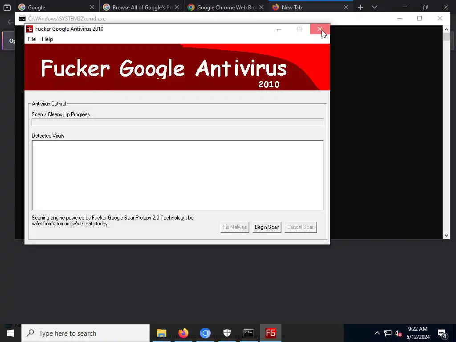
Task: Open the Windows Start menu
Action: click(x=11, y=333)
